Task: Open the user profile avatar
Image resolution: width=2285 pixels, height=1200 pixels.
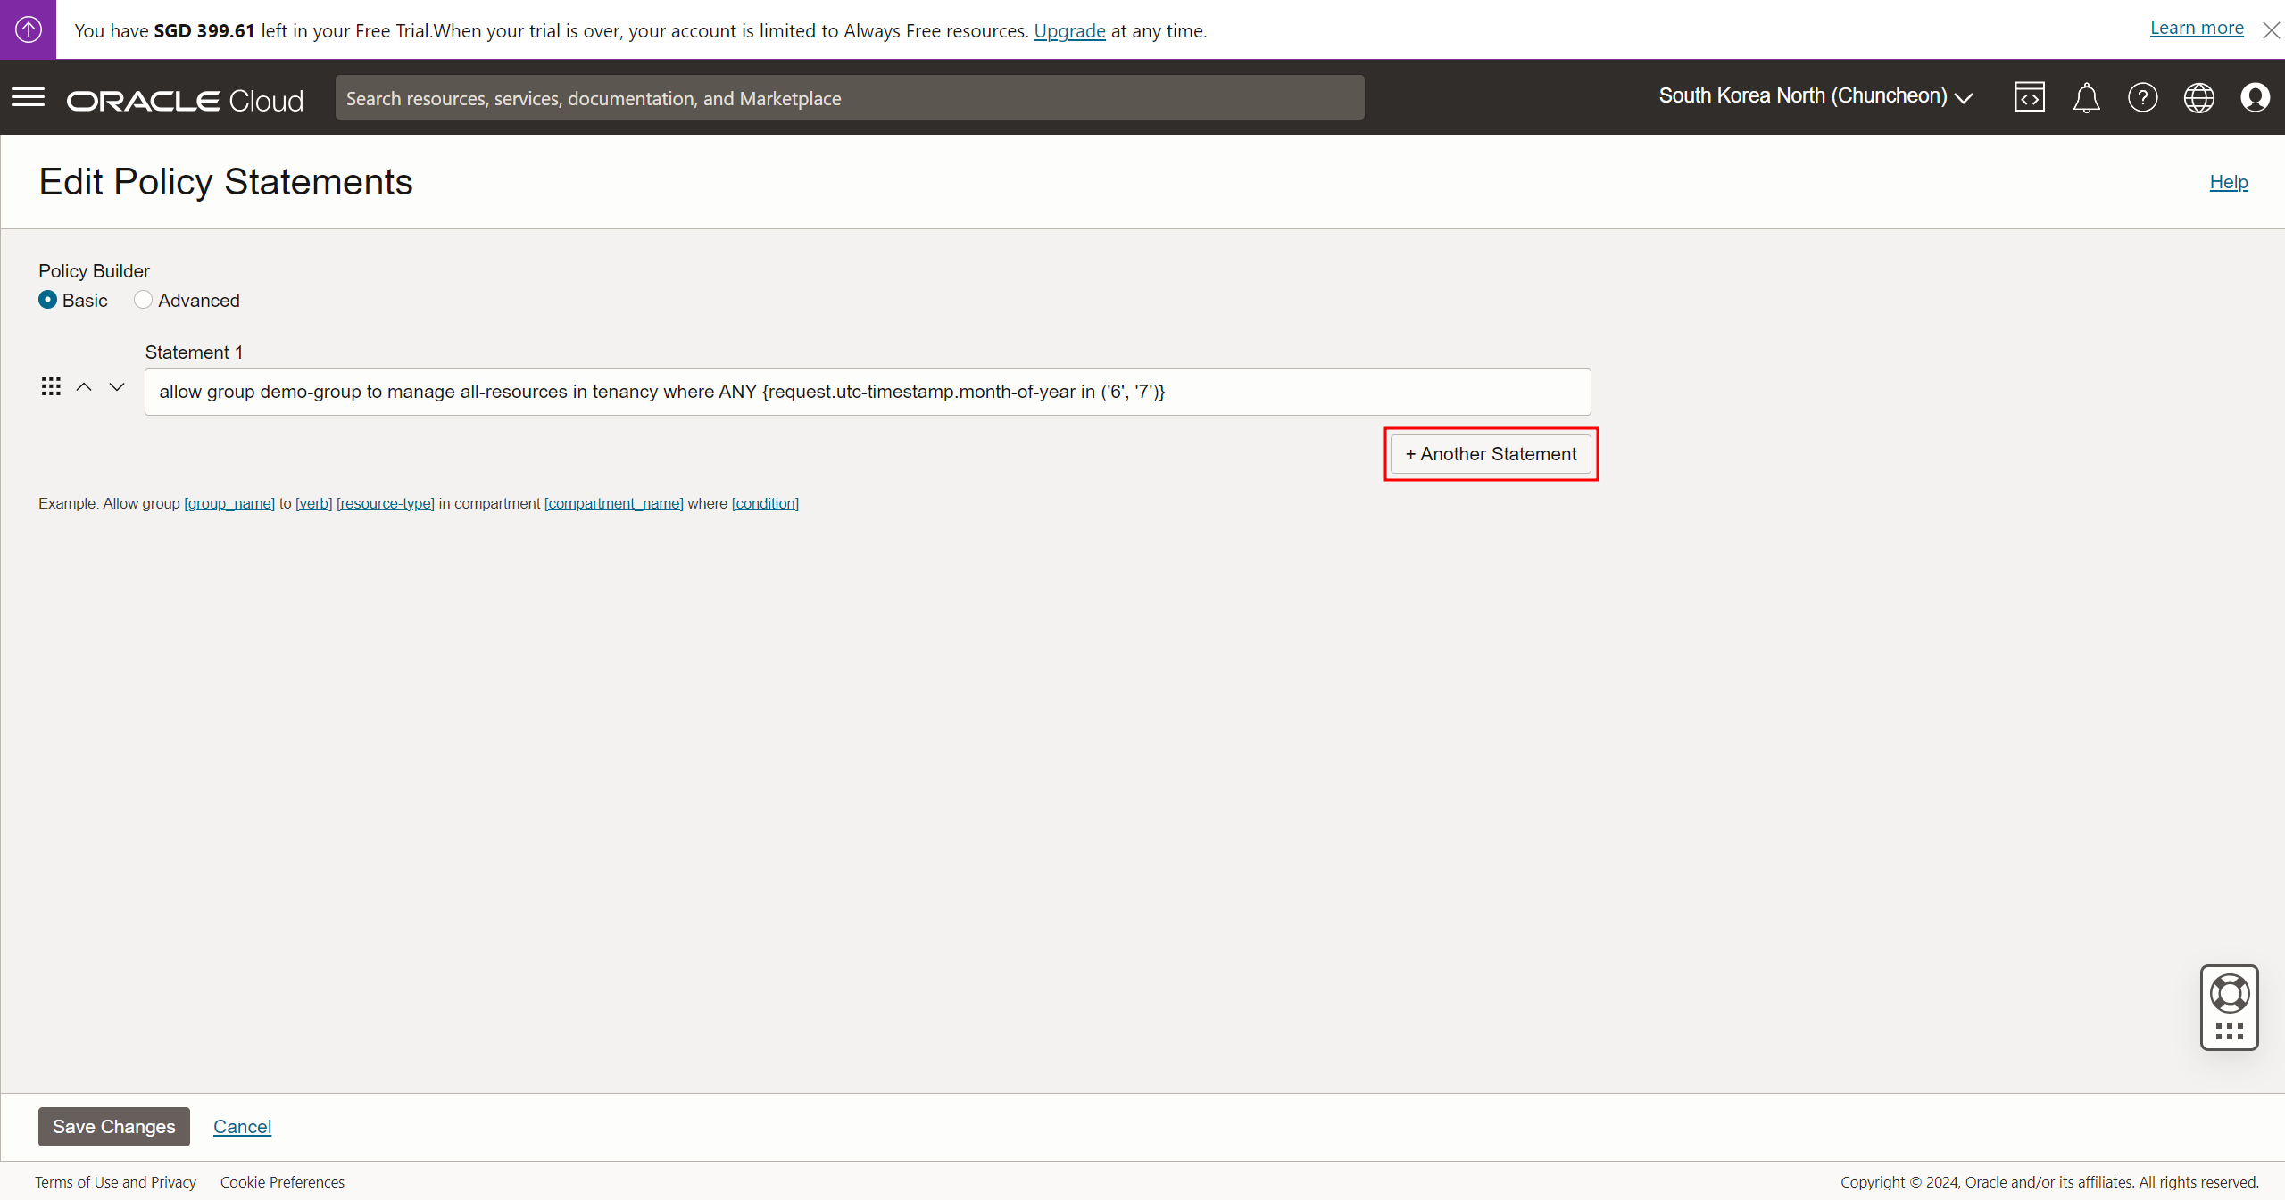Action: [2255, 97]
